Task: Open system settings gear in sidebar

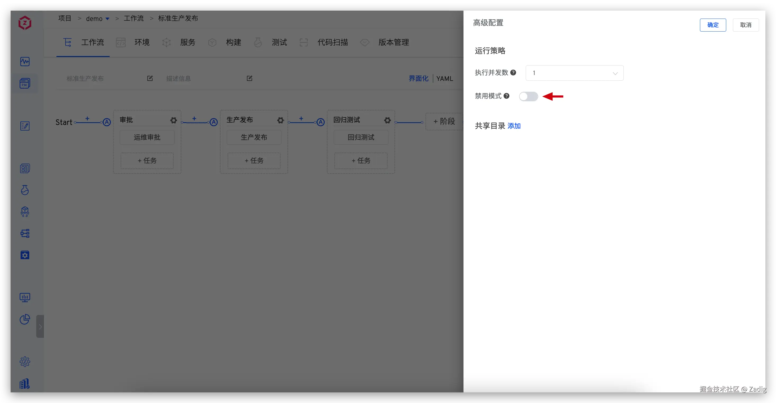Action: point(25,361)
